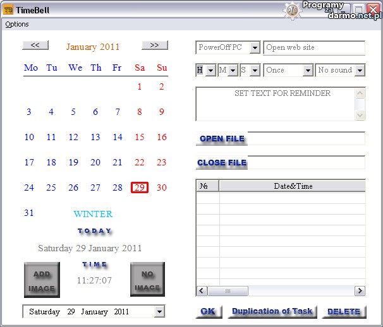Click the CLOSE FILE button

(221, 163)
